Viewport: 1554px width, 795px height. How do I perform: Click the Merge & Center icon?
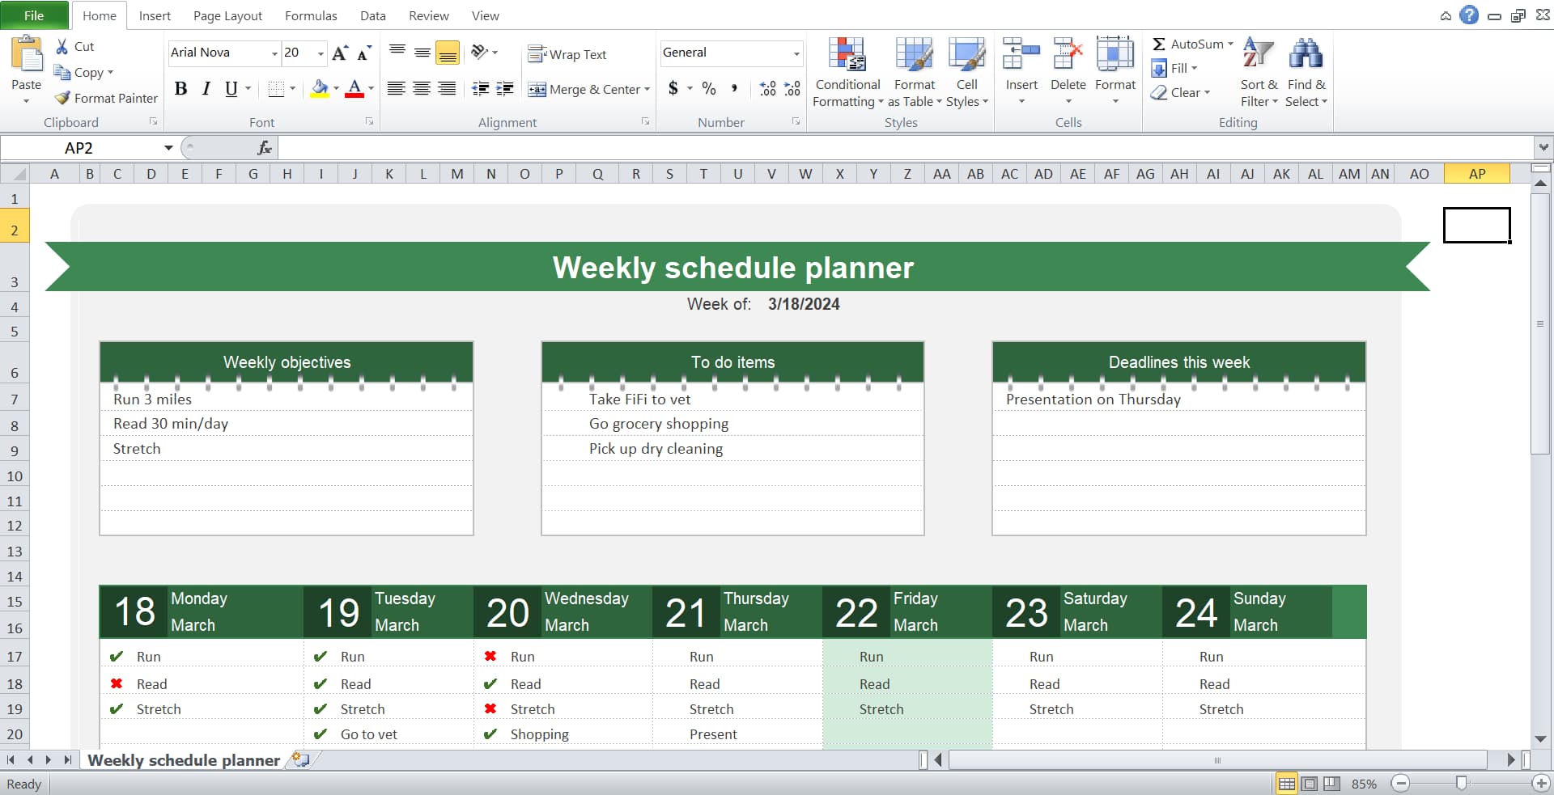(538, 89)
